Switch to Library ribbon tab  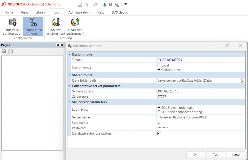coord(41,12)
